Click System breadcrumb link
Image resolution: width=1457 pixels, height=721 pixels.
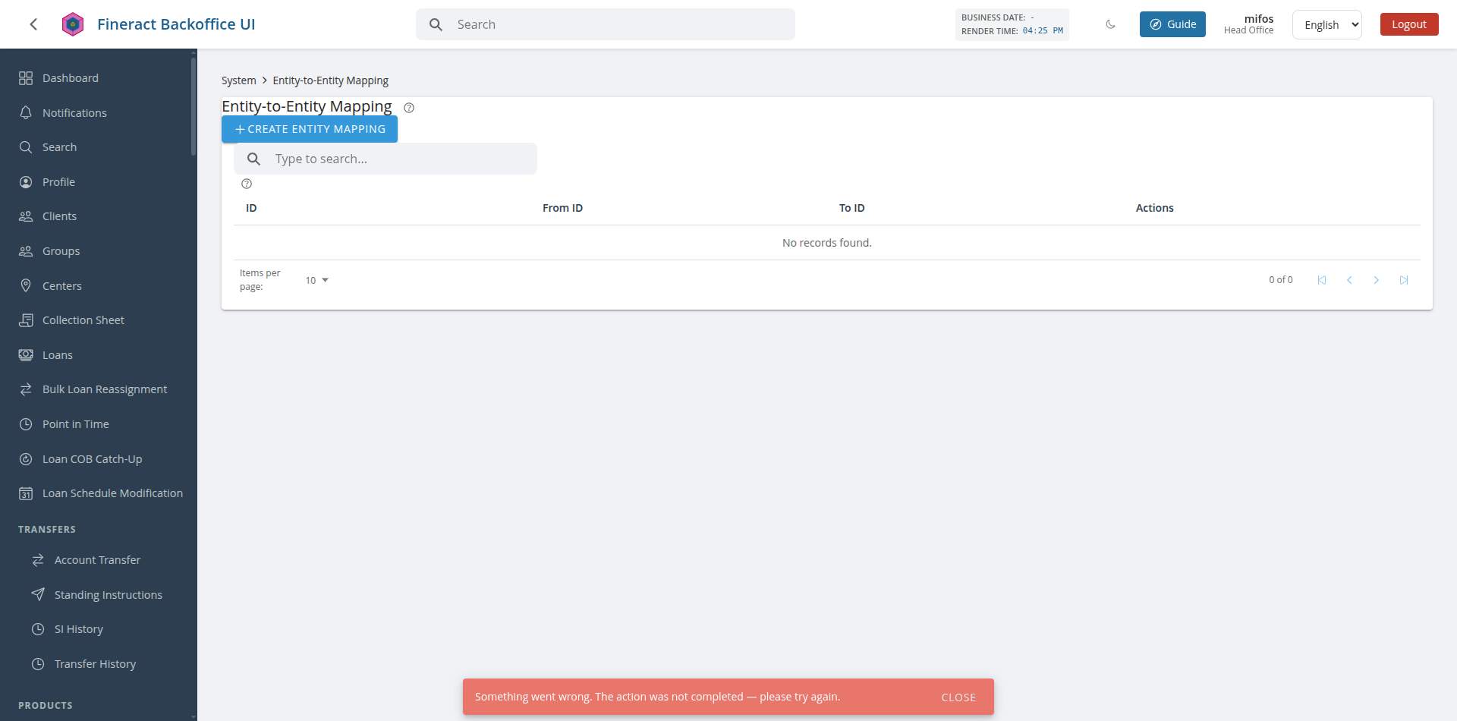pos(238,80)
